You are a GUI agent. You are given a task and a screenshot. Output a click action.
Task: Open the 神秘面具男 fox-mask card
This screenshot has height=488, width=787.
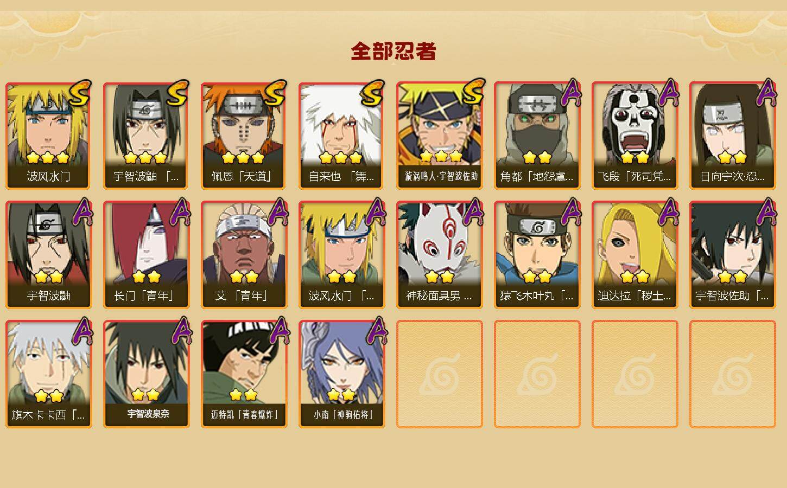tap(439, 255)
